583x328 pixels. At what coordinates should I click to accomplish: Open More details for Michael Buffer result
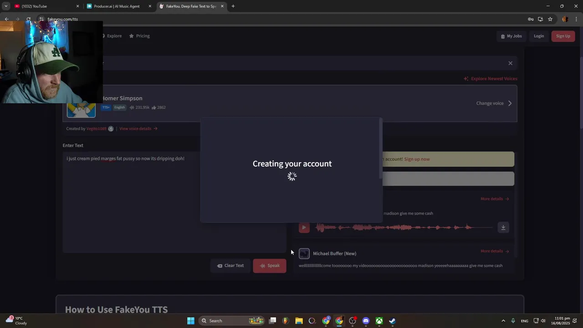495,251
